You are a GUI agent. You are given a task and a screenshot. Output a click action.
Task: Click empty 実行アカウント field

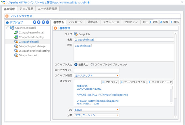pyautogui.click(x=97, y=70)
